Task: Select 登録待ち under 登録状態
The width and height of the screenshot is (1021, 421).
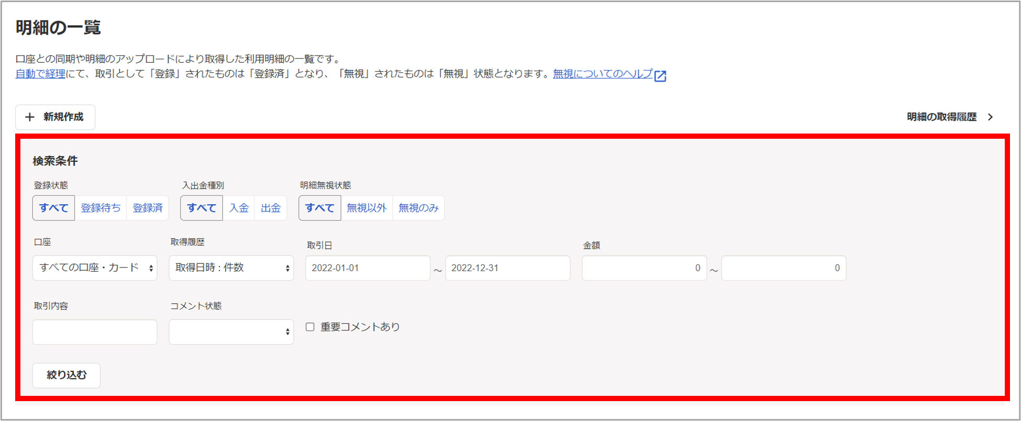Action: [x=101, y=208]
